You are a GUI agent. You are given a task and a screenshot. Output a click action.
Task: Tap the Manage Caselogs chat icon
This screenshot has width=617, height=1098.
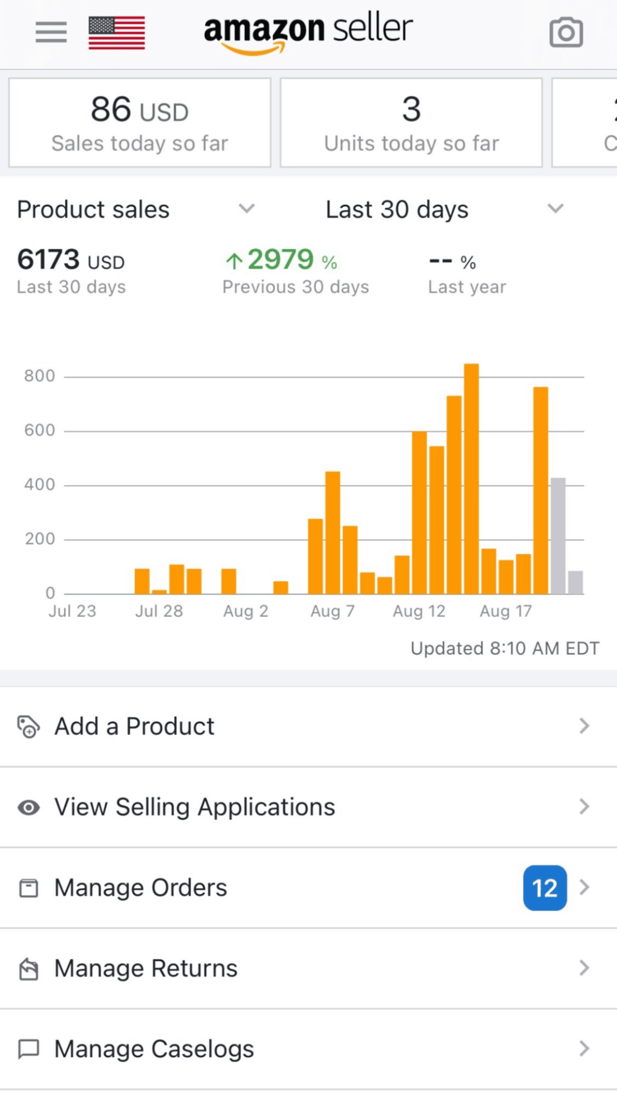(28, 1049)
